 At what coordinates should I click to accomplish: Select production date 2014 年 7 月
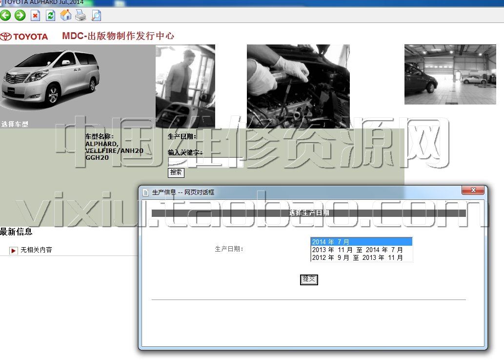pyautogui.click(x=361, y=242)
